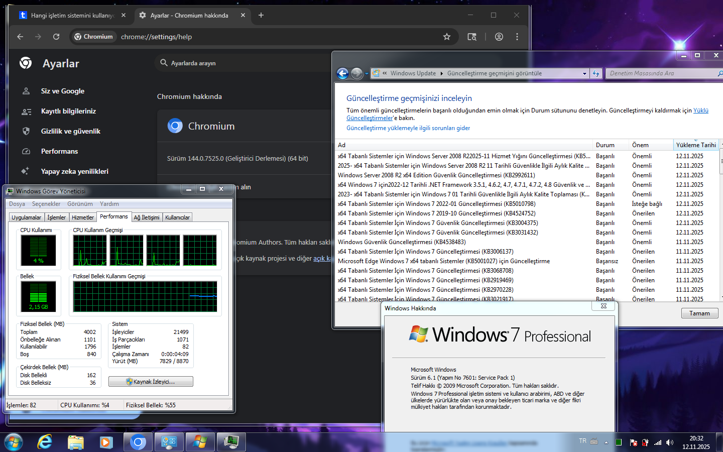Click the double-chevron before Windows Update breadcrumb
The width and height of the screenshot is (723, 452).
click(x=385, y=73)
